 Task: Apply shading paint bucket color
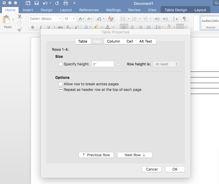click(169, 27)
